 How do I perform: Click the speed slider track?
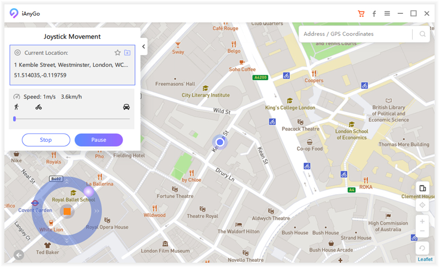point(72,119)
